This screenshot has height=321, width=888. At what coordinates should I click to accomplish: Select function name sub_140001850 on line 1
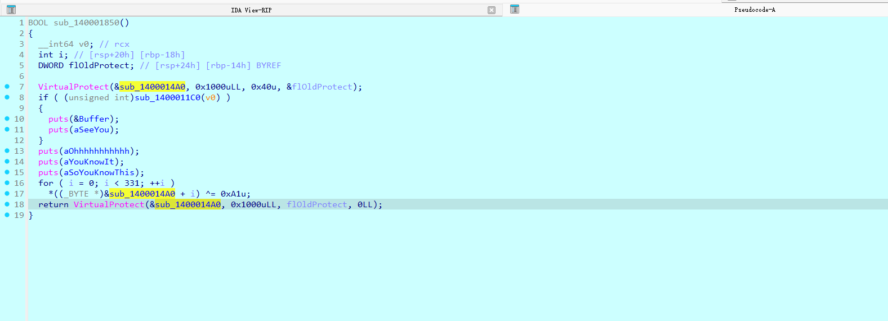87,23
